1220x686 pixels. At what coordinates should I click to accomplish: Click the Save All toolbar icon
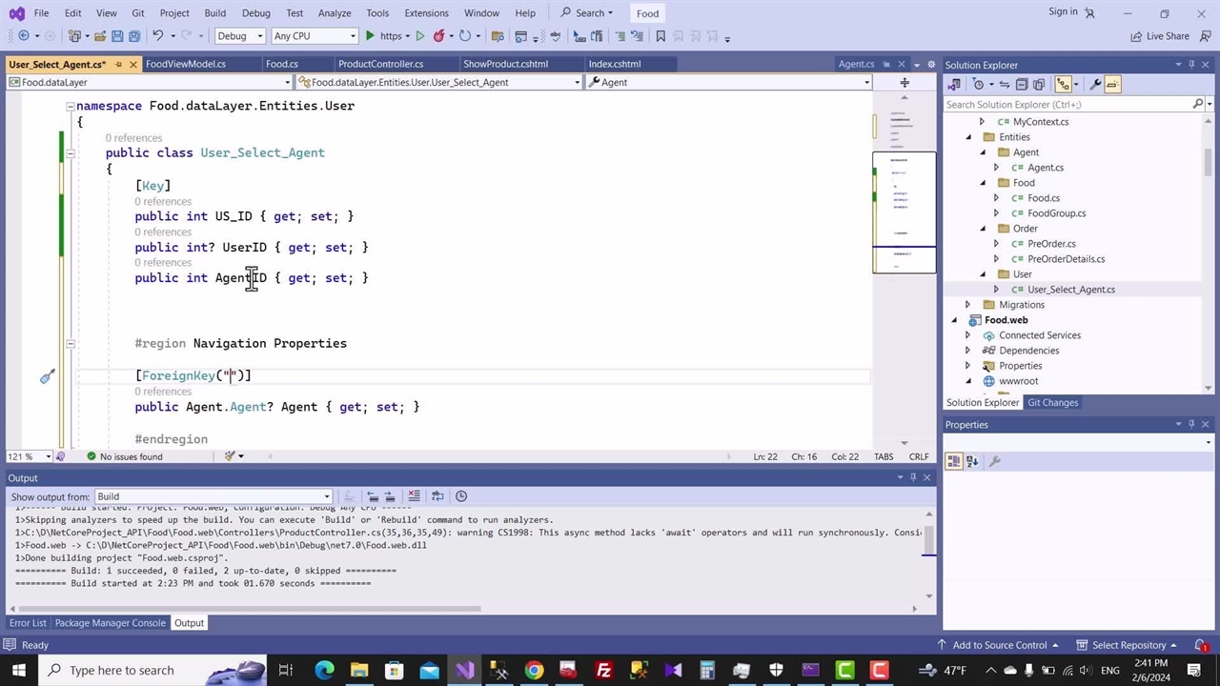tap(132, 35)
